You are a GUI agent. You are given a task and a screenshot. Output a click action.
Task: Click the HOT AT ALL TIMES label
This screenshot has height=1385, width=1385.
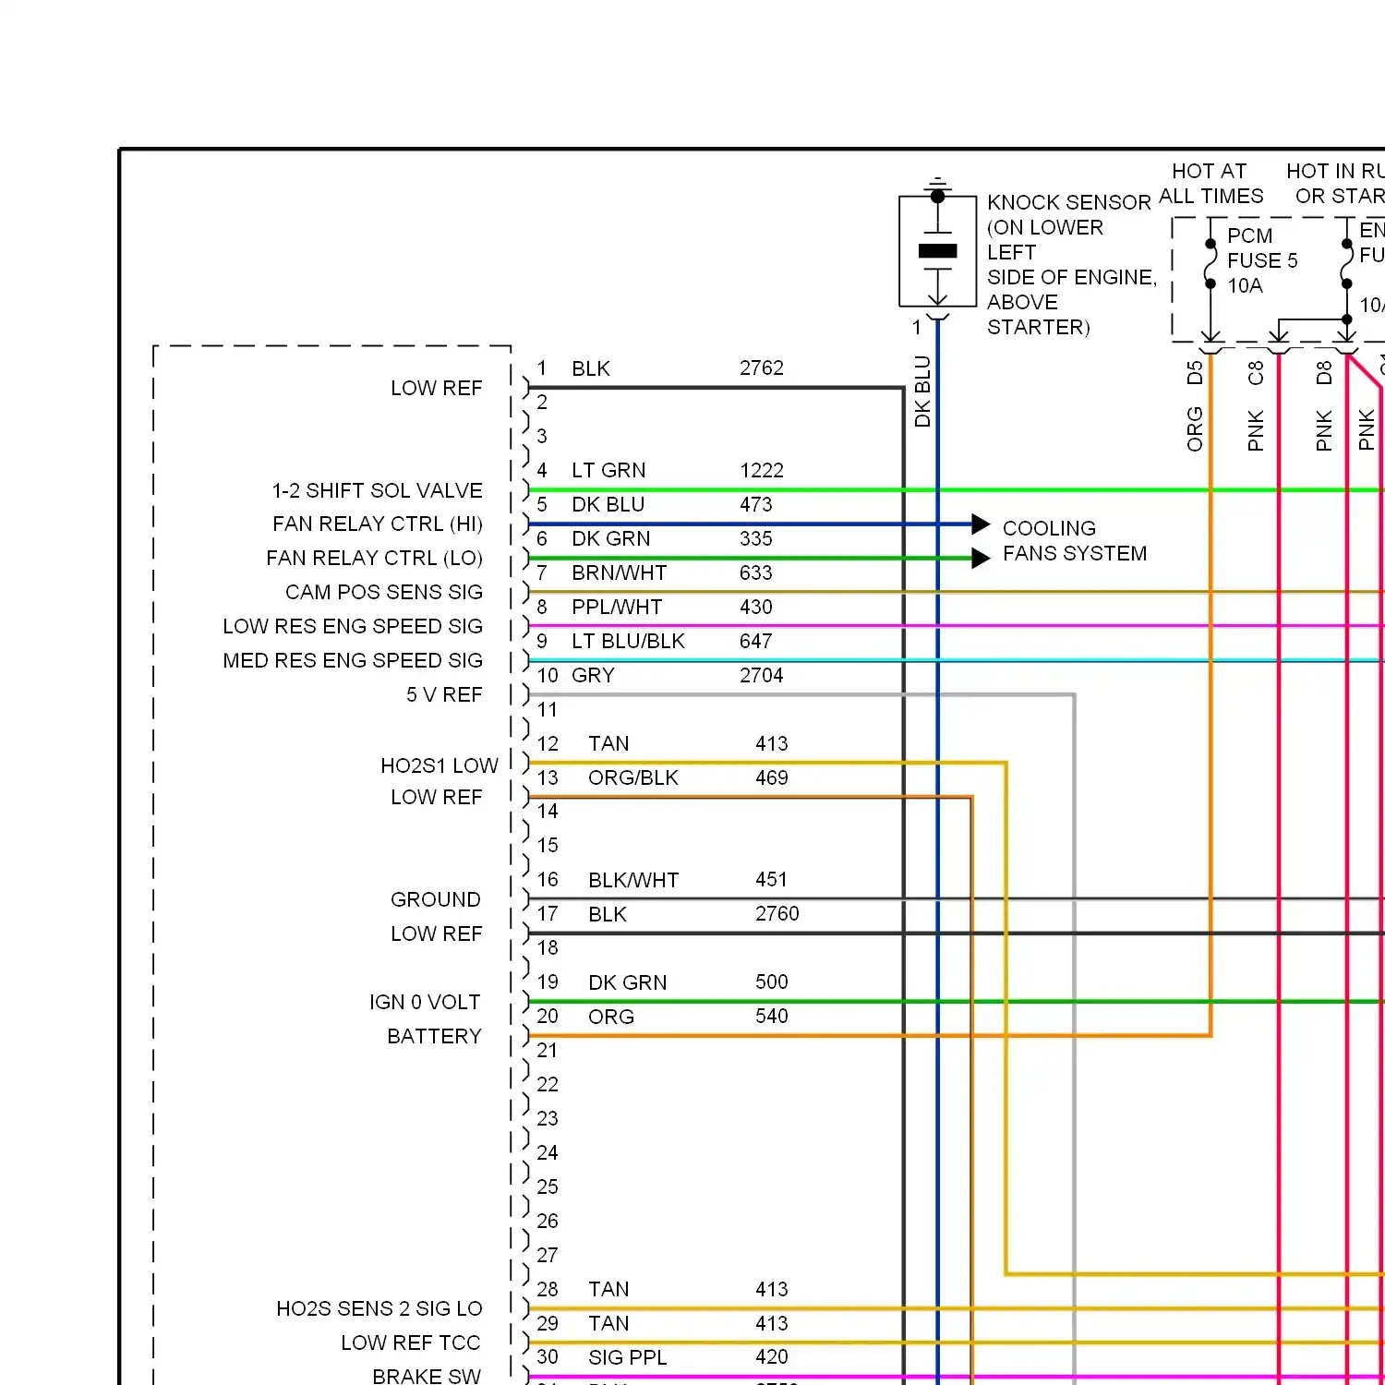(x=1210, y=184)
